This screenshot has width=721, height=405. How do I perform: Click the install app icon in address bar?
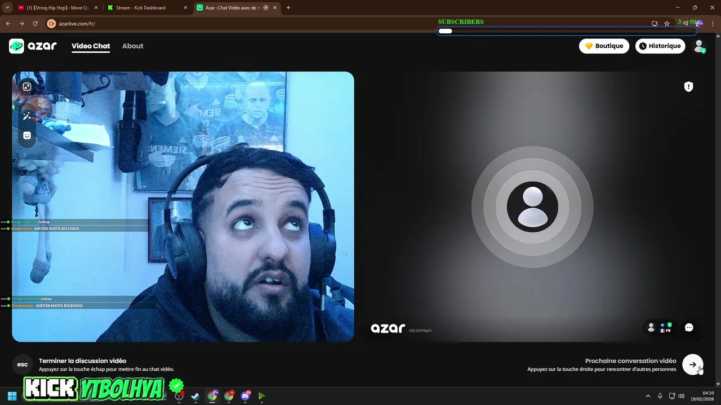655,24
